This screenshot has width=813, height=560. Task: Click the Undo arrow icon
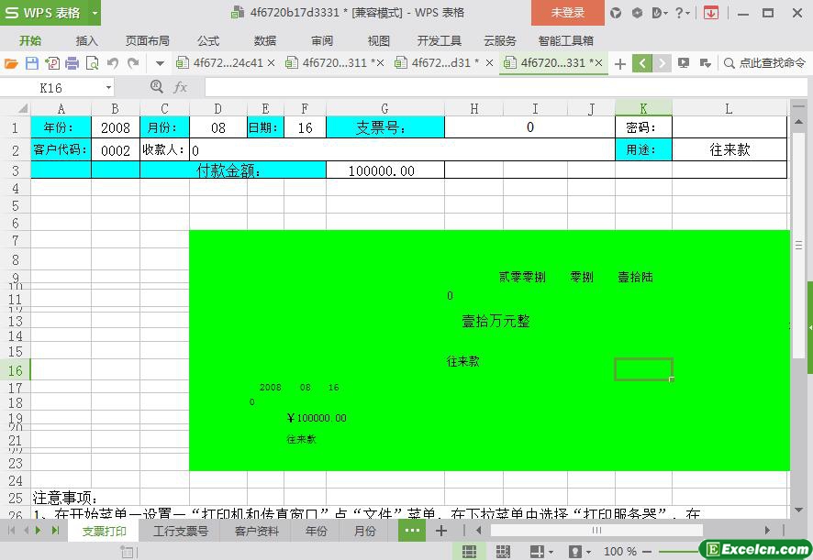click(x=113, y=63)
